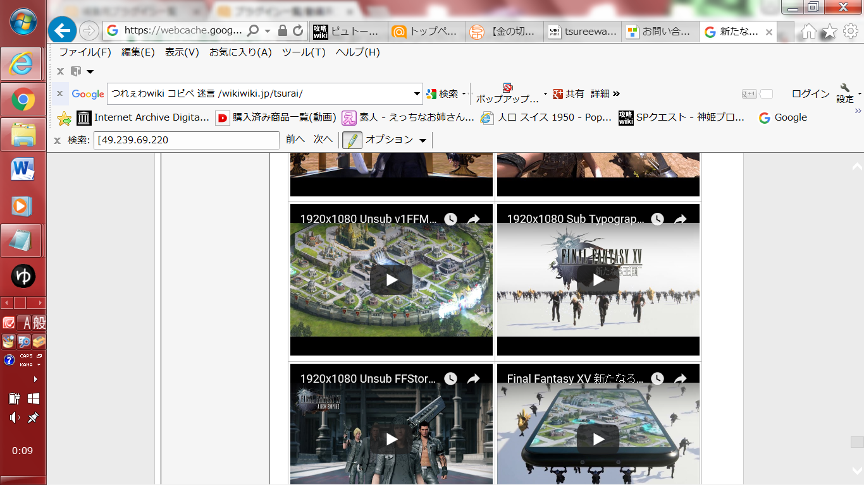Switch to the お問い合 tab
864x485 pixels.
tap(661, 32)
